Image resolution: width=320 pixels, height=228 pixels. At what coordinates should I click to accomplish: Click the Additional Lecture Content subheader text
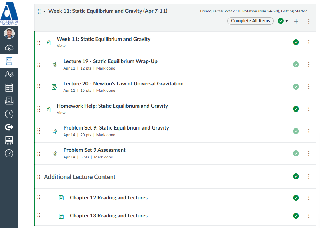pos(79,177)
